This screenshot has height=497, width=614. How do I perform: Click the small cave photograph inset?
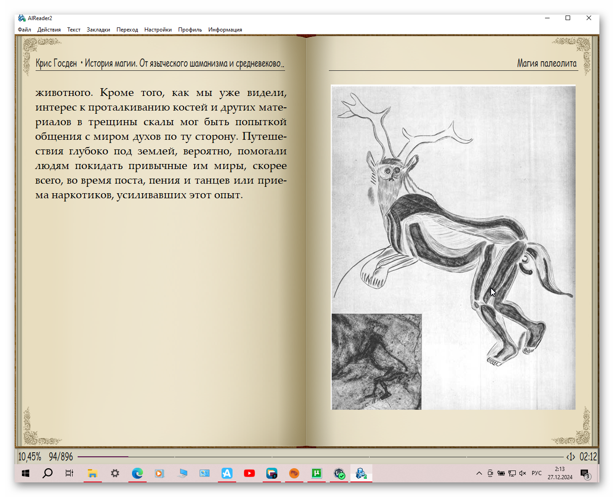click(376, 361)
